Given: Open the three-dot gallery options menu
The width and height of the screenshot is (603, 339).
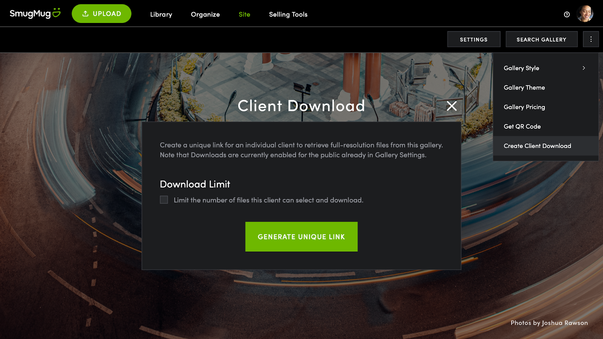Looking at the screenshot, I should click(x=591, y=39).
